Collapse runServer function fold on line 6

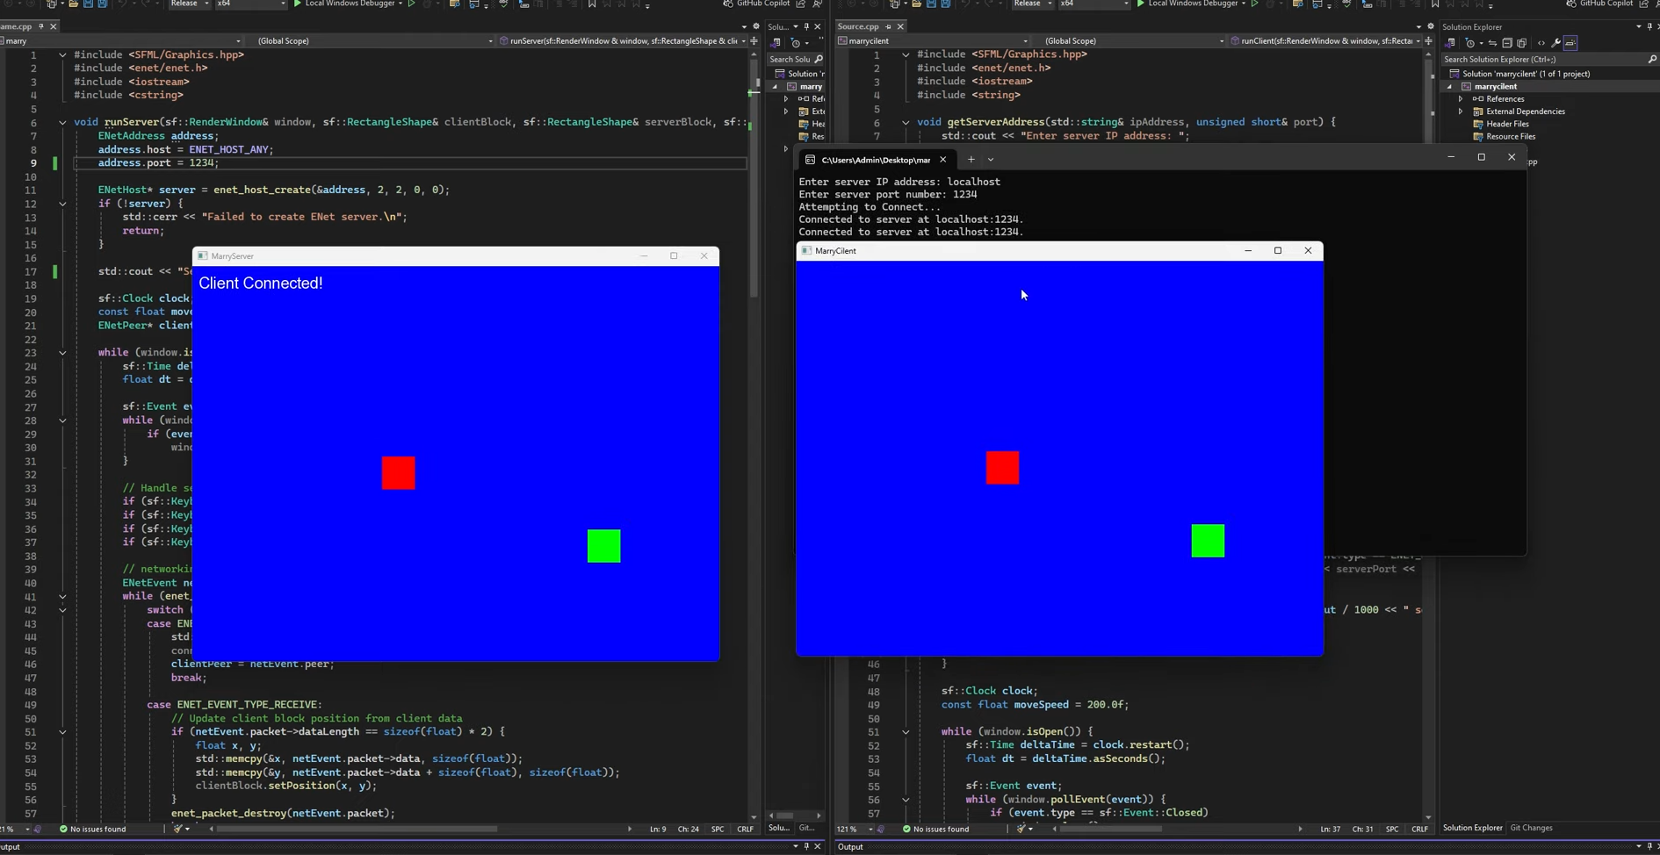[x=62, y=122]
